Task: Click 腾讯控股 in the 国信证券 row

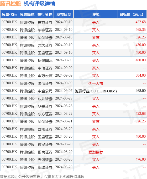Action: (x=27, y=83)
